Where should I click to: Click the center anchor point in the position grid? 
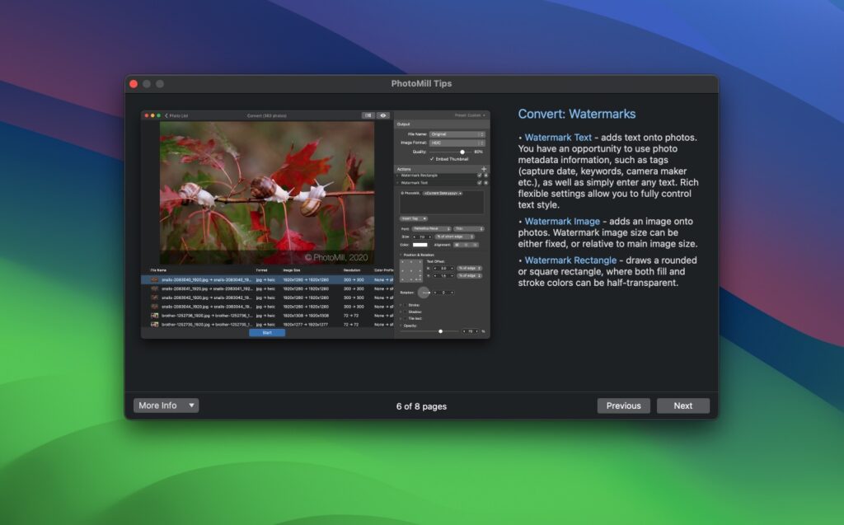(x=410, y=270)
